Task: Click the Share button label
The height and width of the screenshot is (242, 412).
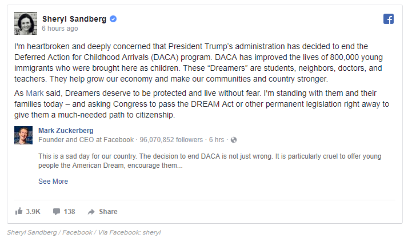Action: pos(108,211)
